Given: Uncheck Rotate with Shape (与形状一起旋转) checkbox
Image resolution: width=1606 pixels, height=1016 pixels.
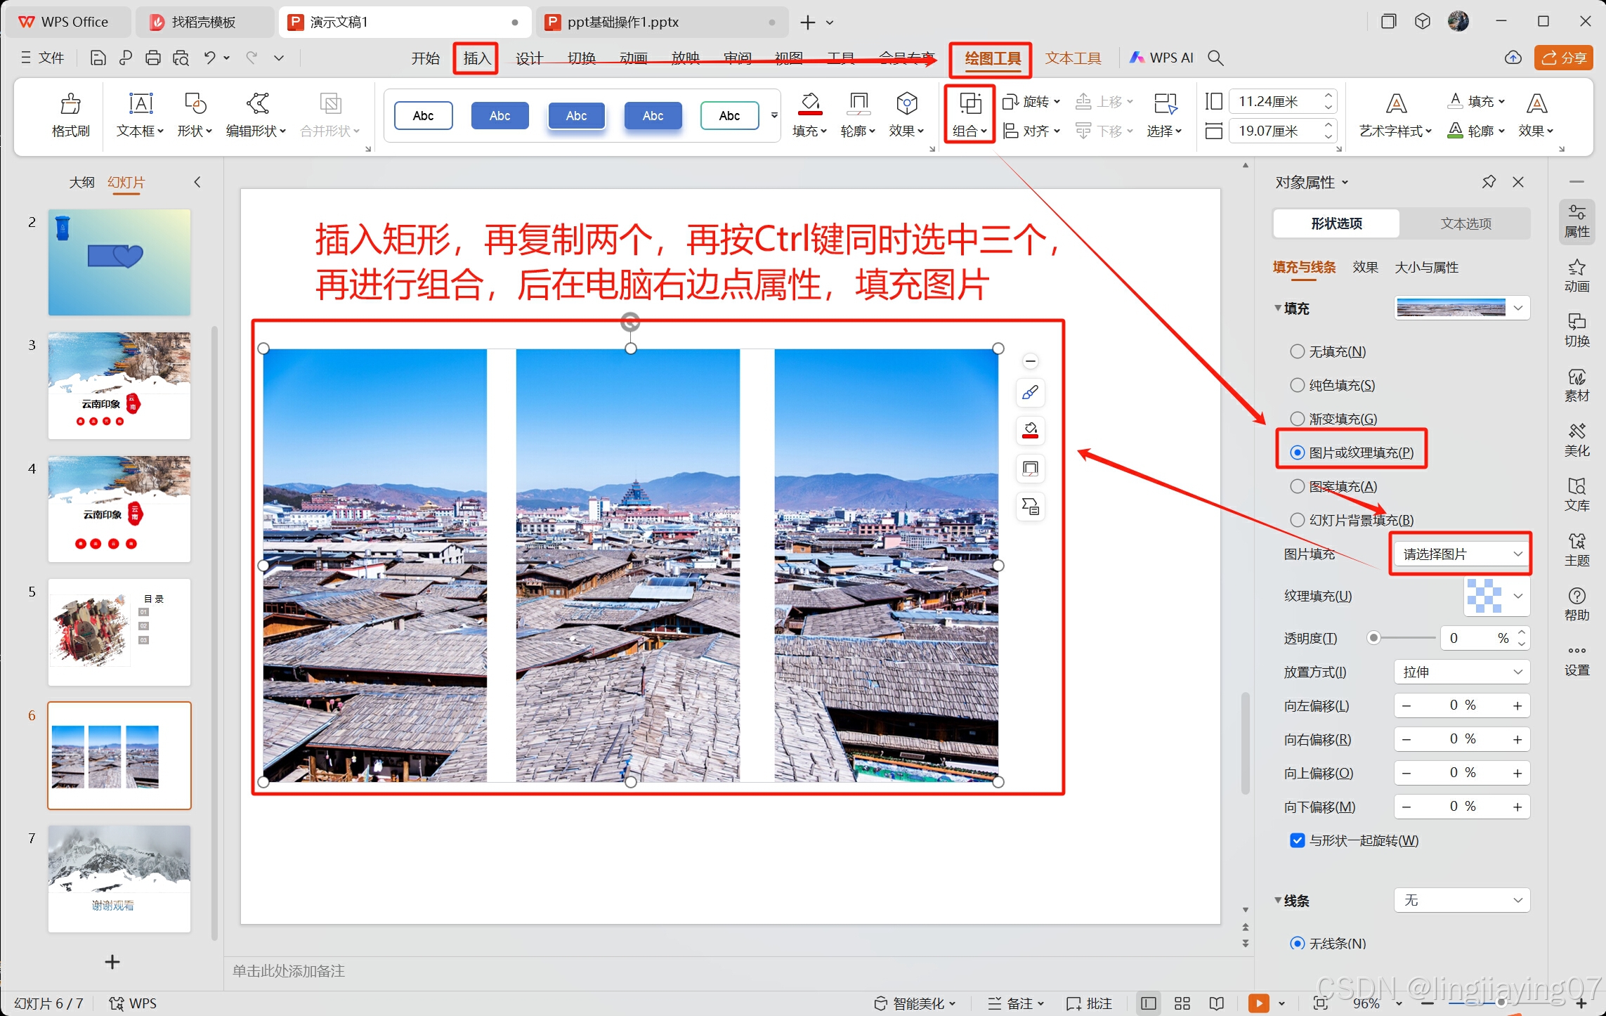Looking at the screenshot, I should click(1297, 840).
